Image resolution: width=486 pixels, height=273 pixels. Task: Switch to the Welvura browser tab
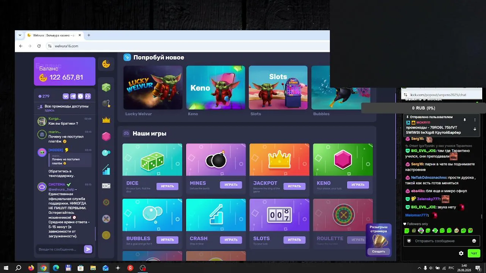coord(54,35)
